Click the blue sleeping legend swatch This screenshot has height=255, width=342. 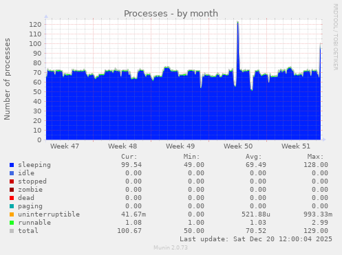(x=12, y=165)
